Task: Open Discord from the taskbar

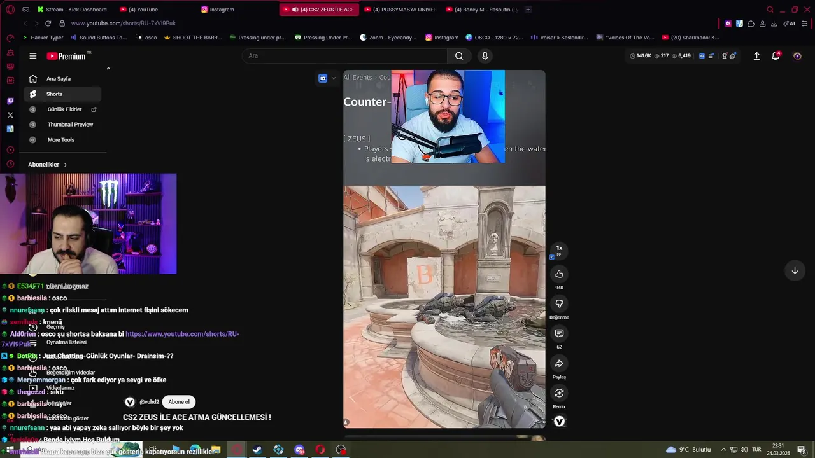Action: [299, 450]
